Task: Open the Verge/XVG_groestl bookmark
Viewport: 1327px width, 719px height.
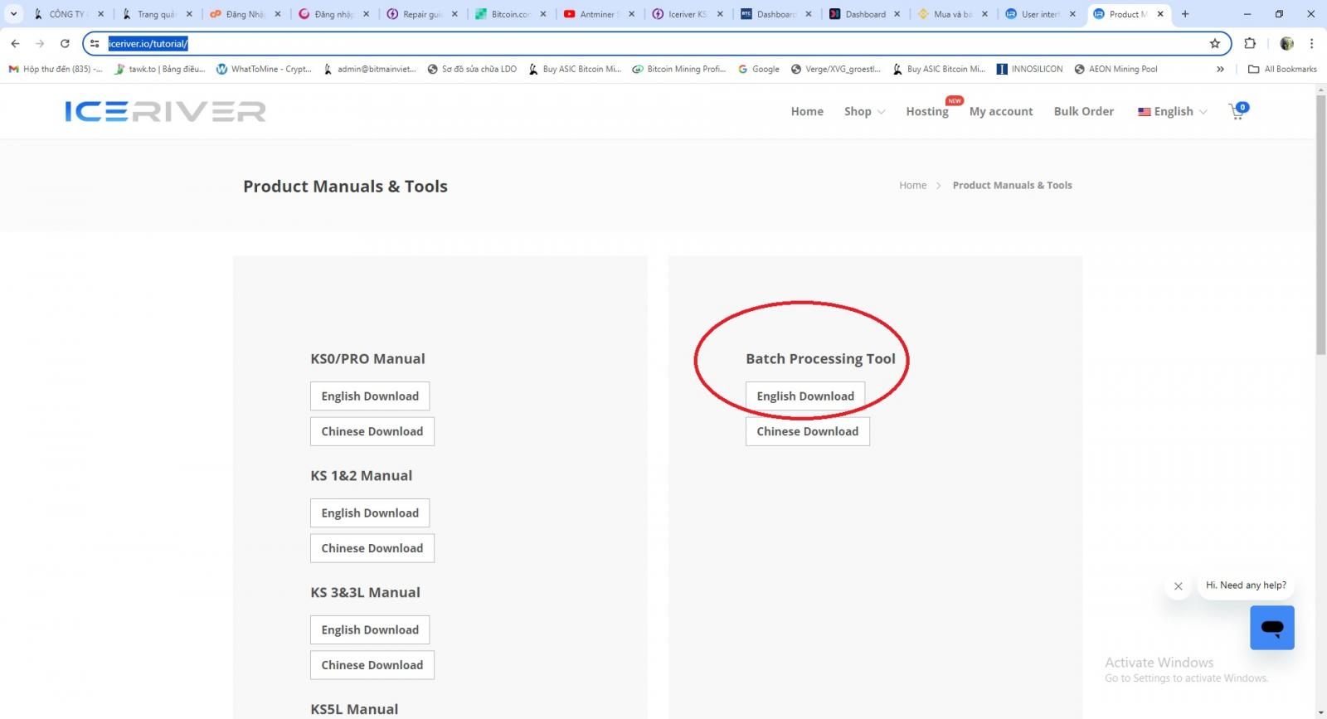Action: [x=836, y=69]
